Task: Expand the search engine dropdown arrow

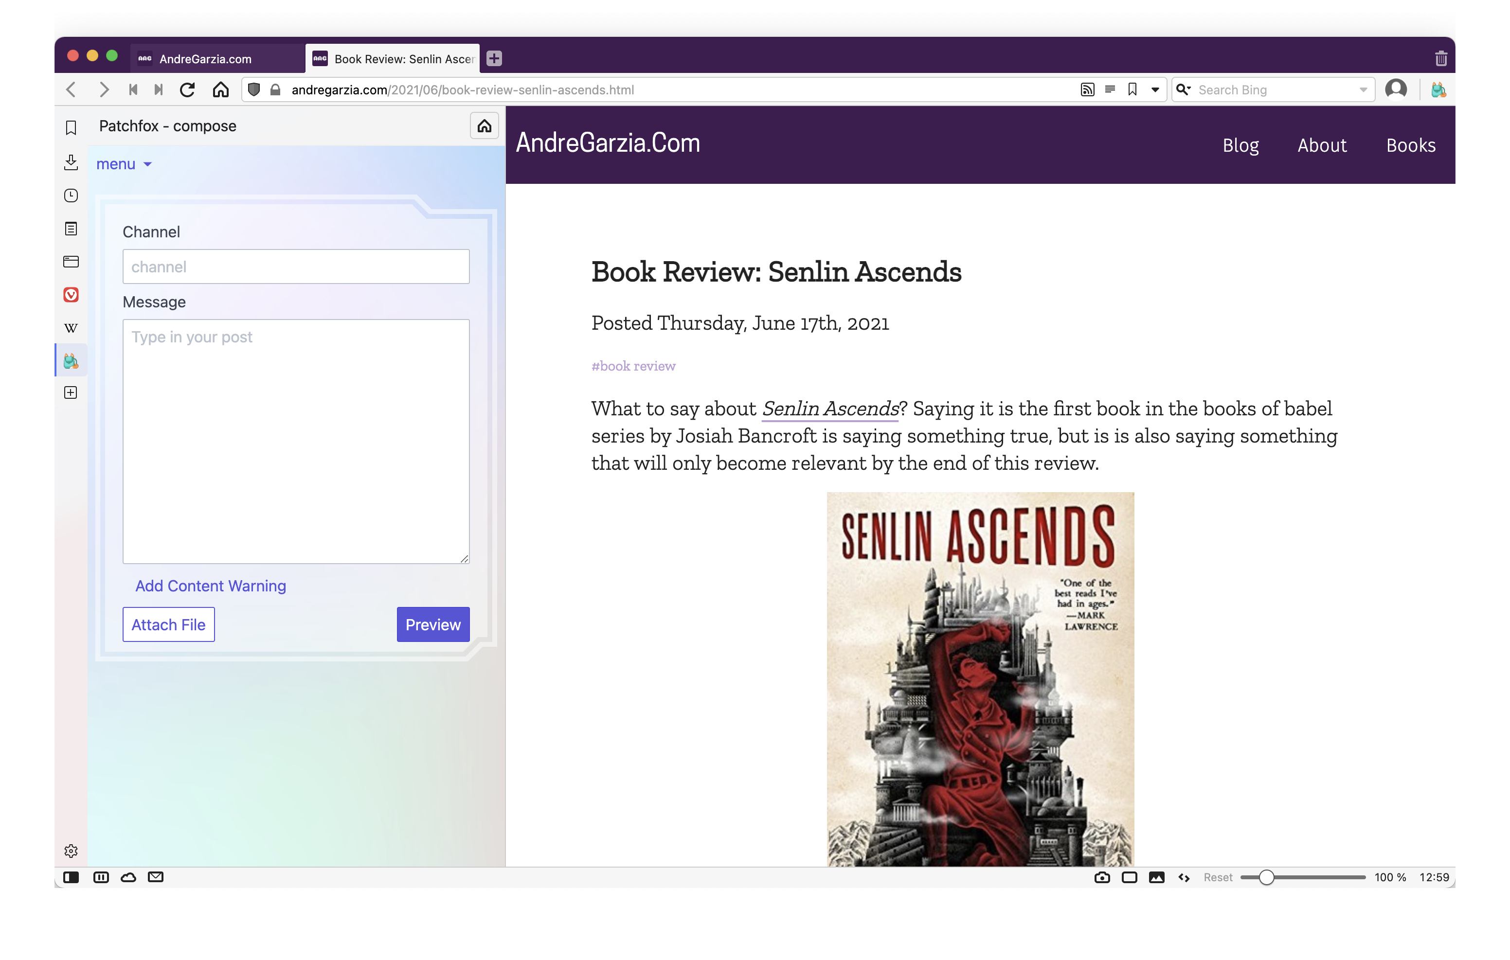Action: (1363, 89)
